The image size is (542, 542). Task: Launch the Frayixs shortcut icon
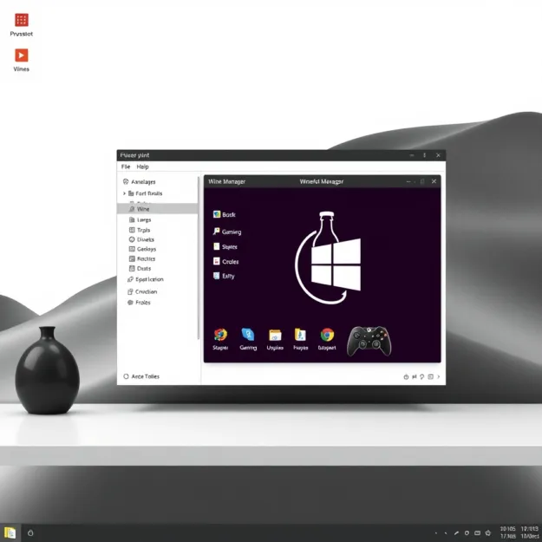coord(300,339)
